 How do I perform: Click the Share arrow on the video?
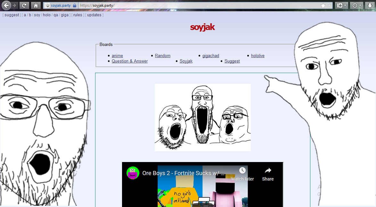coord(268,171)
